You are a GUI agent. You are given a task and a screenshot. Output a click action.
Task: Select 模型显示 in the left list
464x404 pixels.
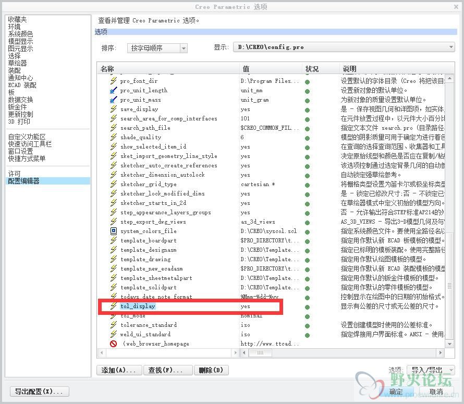20,41
